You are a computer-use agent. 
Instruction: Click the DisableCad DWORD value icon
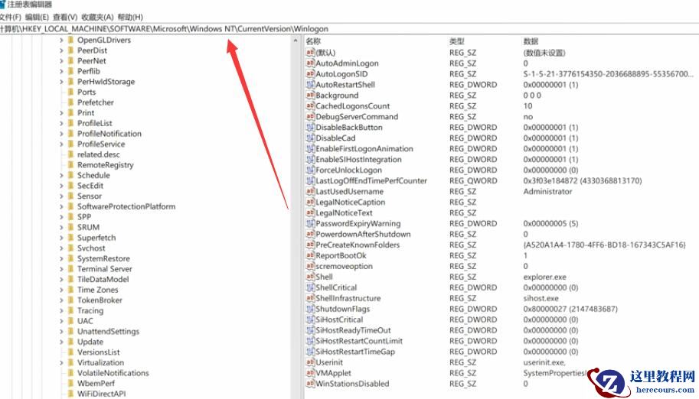click(310, 138)
